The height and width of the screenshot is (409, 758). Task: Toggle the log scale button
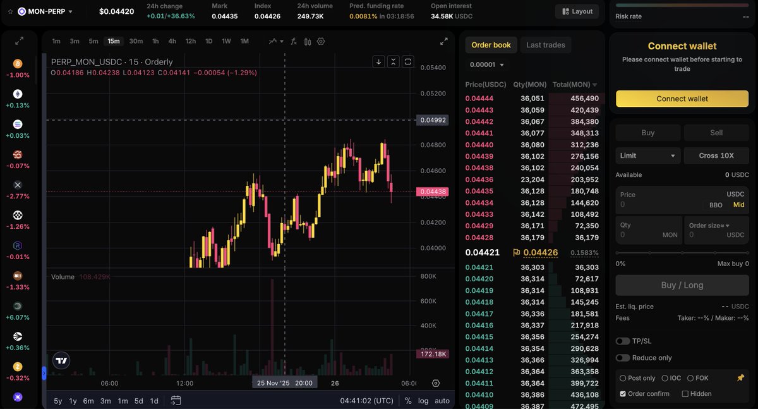(x=423, y=401)
